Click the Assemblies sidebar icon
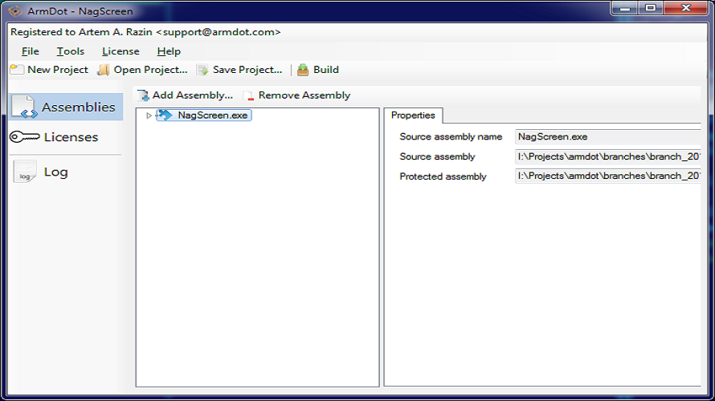The width and height of the screenshot is (715, 401). tap(24, 107)
